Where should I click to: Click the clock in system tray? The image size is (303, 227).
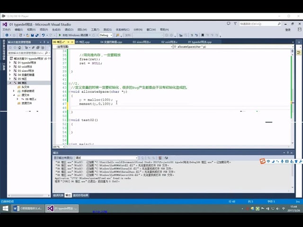(x=294, y=209)
